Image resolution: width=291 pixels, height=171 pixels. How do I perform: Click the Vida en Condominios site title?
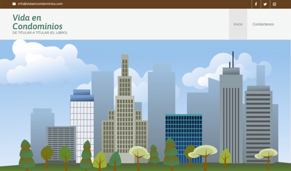(x=37, y=22)
